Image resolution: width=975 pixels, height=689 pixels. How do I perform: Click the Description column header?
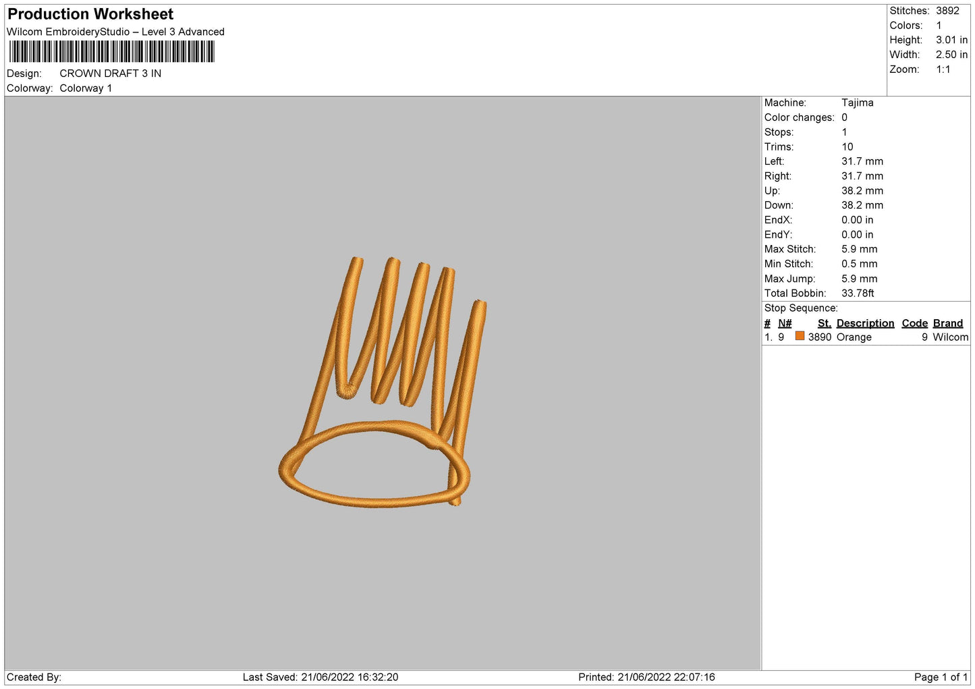click(x=865, y=323)
